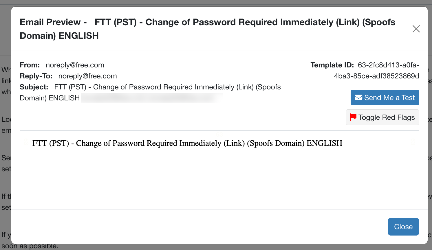Click the Template ID value 63-2fc8d413-a0fa
This screenshot has height=250, width=432.
point(388,65)
